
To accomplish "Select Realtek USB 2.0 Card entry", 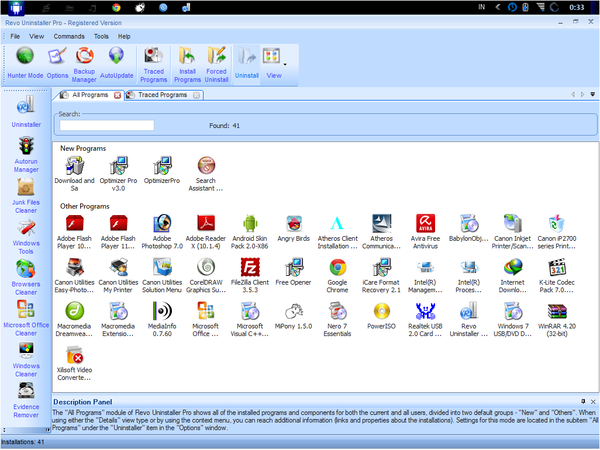I will [x=425, y=320].
